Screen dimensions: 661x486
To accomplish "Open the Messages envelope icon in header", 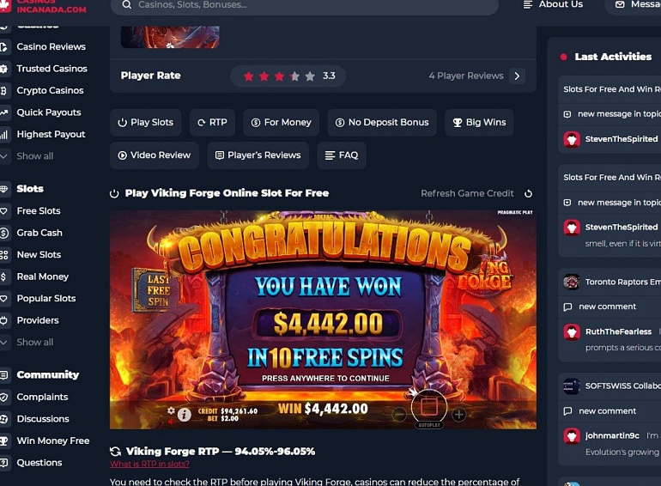I will (x=620, y=4).
